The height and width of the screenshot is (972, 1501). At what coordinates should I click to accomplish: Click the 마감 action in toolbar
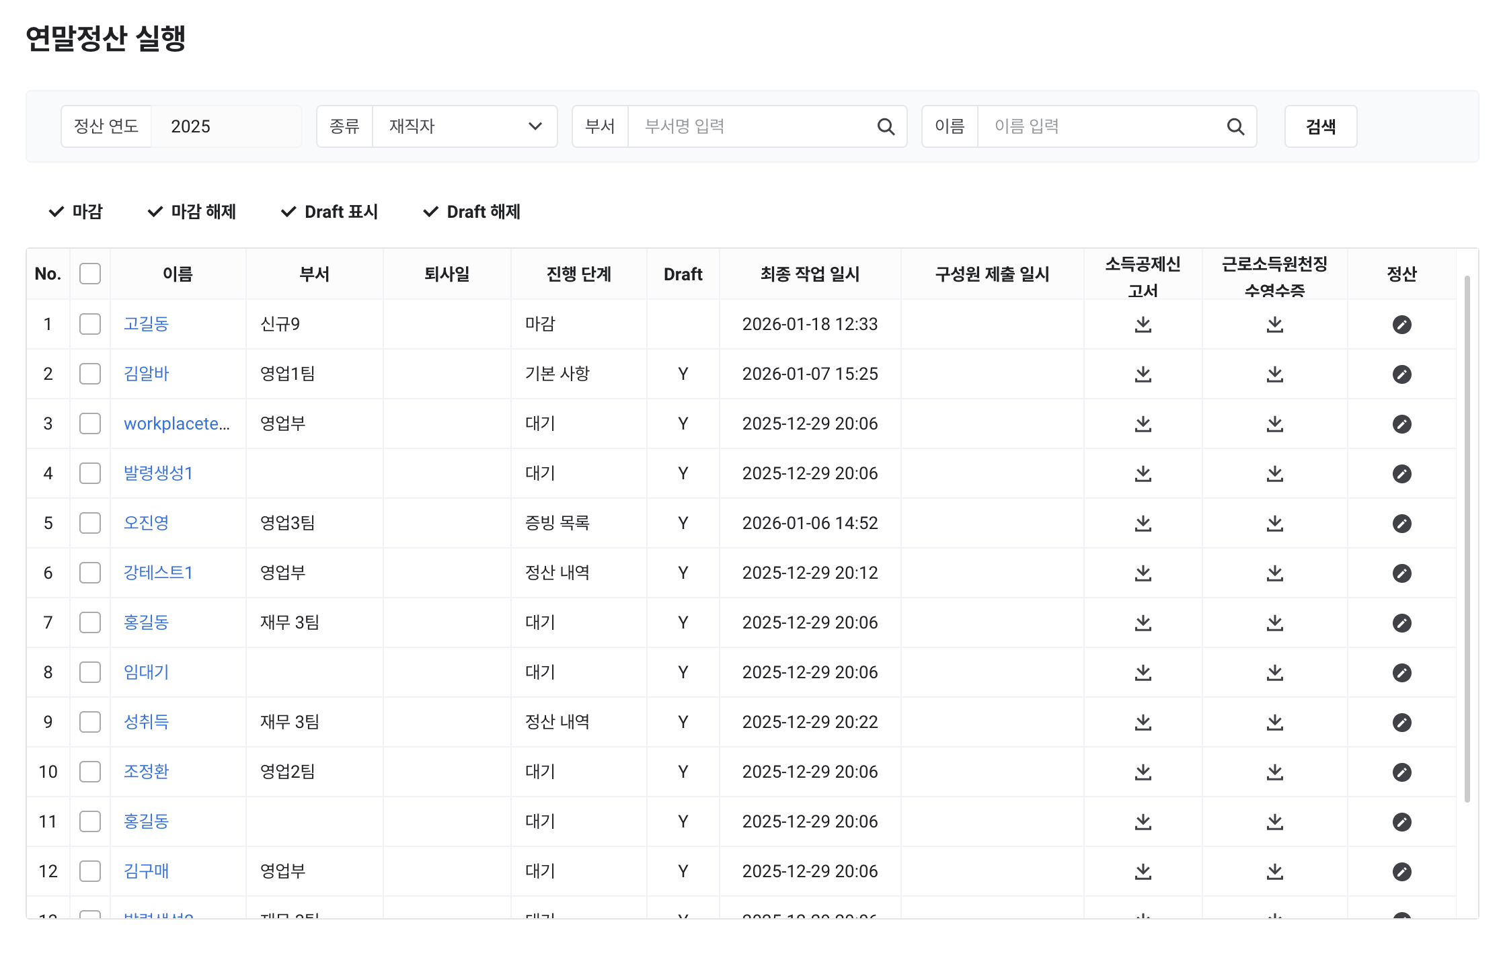pos(76,212)
